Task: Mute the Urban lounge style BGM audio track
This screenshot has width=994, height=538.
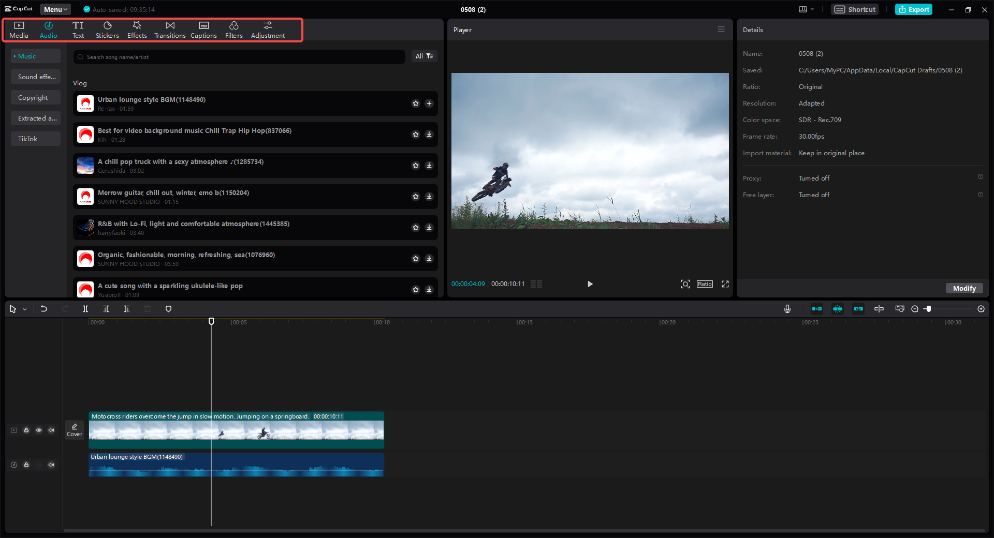Action: [x=51, y=465]
